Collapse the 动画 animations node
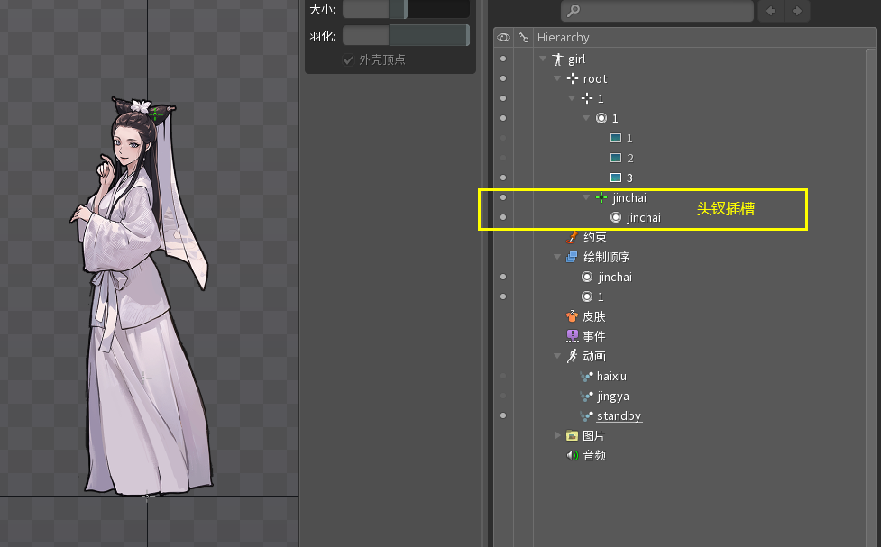The width and height of the screenshot is (881, 547). (557, 357)
